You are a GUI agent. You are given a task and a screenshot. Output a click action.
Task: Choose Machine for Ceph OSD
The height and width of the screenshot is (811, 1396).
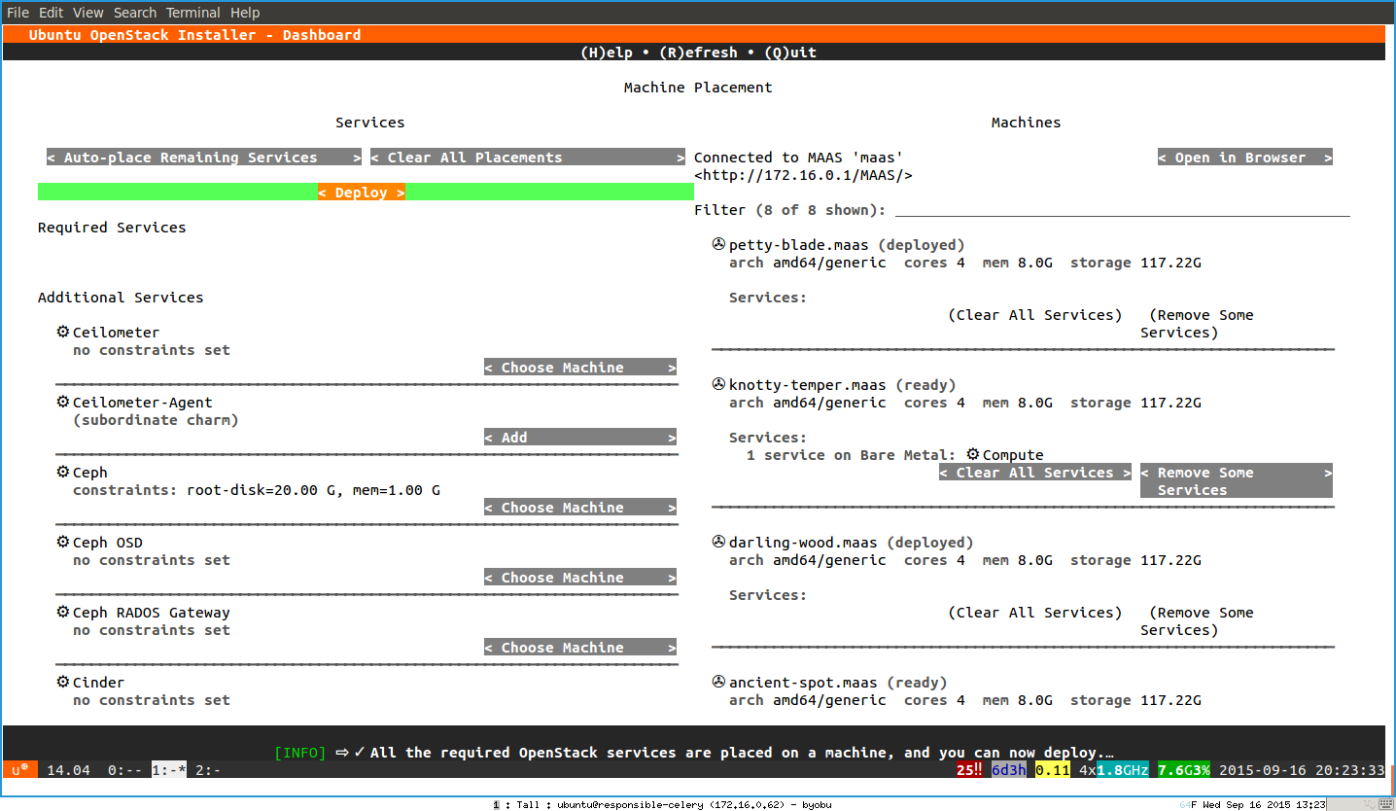580,578
